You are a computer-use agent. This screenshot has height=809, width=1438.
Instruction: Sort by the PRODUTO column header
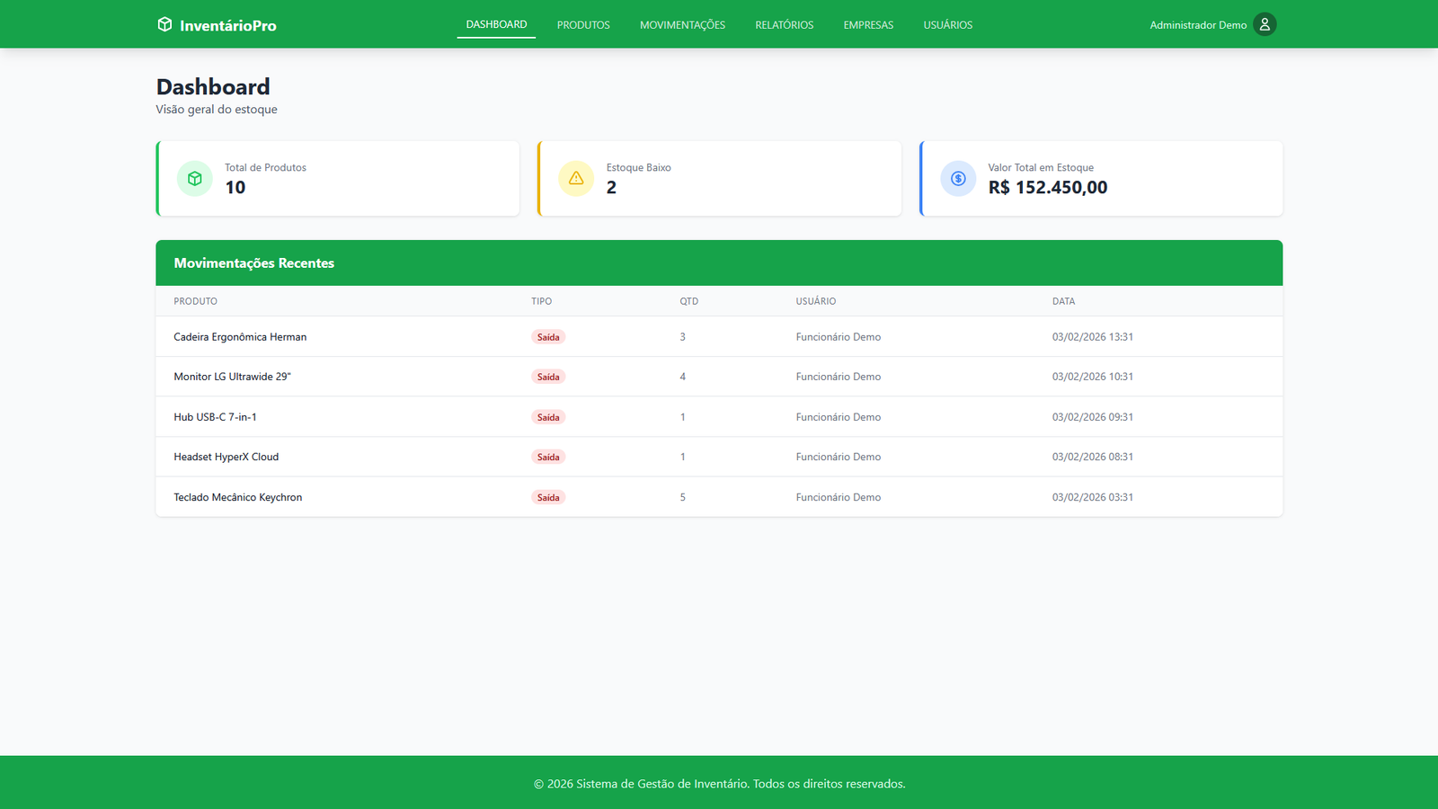point(195,300)
